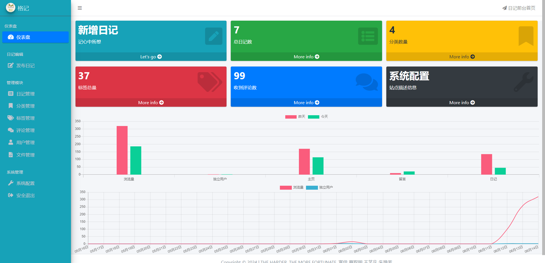This screenshot has height=263, width=545.
Task: Click the paper plane icon for diary front page
Action: coord(504,8)
